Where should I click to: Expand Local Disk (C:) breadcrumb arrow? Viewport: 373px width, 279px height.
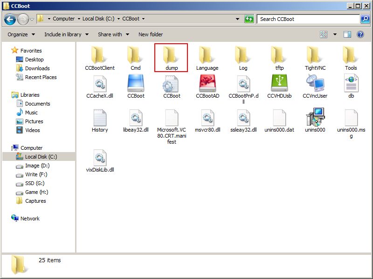118,19
